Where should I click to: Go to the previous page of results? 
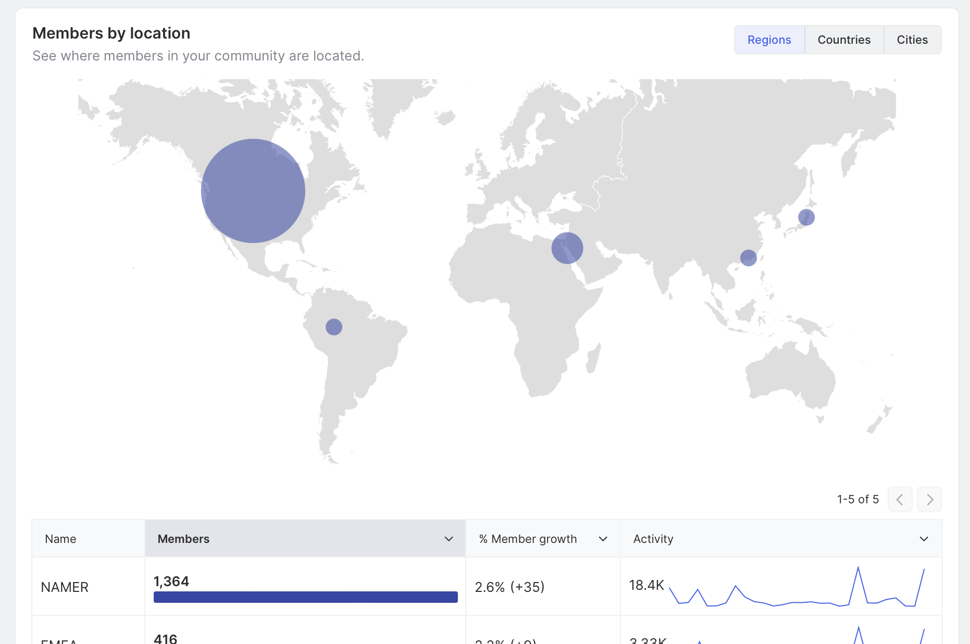click(900, 499)
